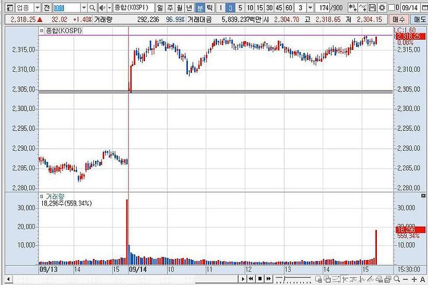Switch chart to yearly (년) period
This screenshot has height=285, width=428.
pyautogui.click(x=189, y=8)
